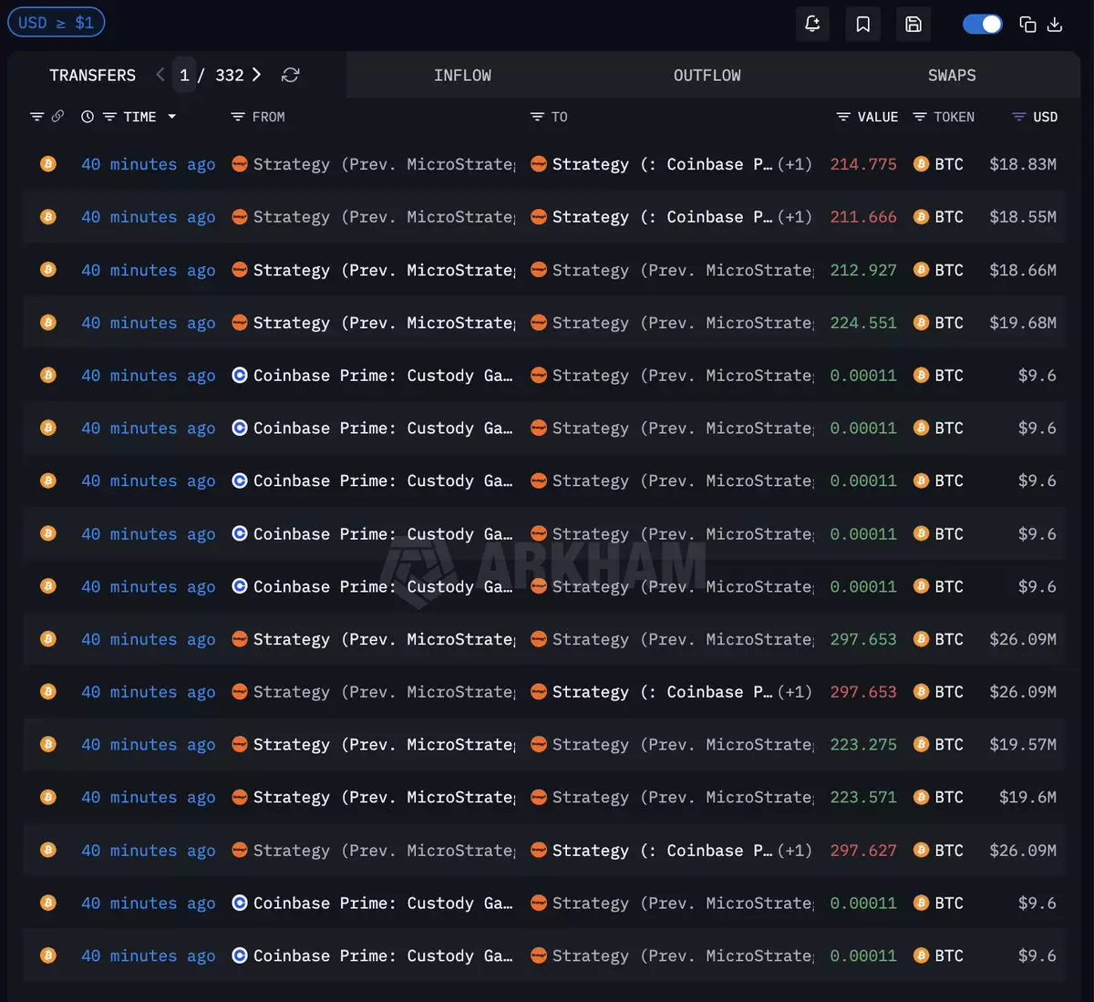Click the alert bell icon
1094x1002 pixels.
(812, 25)
